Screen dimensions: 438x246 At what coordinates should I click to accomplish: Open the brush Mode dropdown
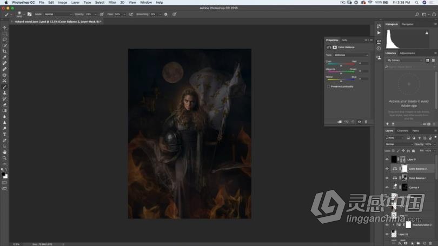(58, 14)
